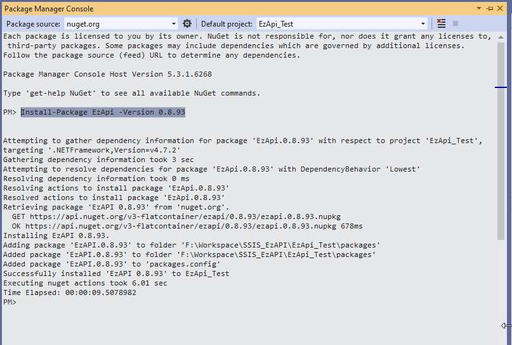The width and height of the screenshot is (512, 345).
Task: Close the Package Manager Console panel
Action: click(x=500, y=9)
